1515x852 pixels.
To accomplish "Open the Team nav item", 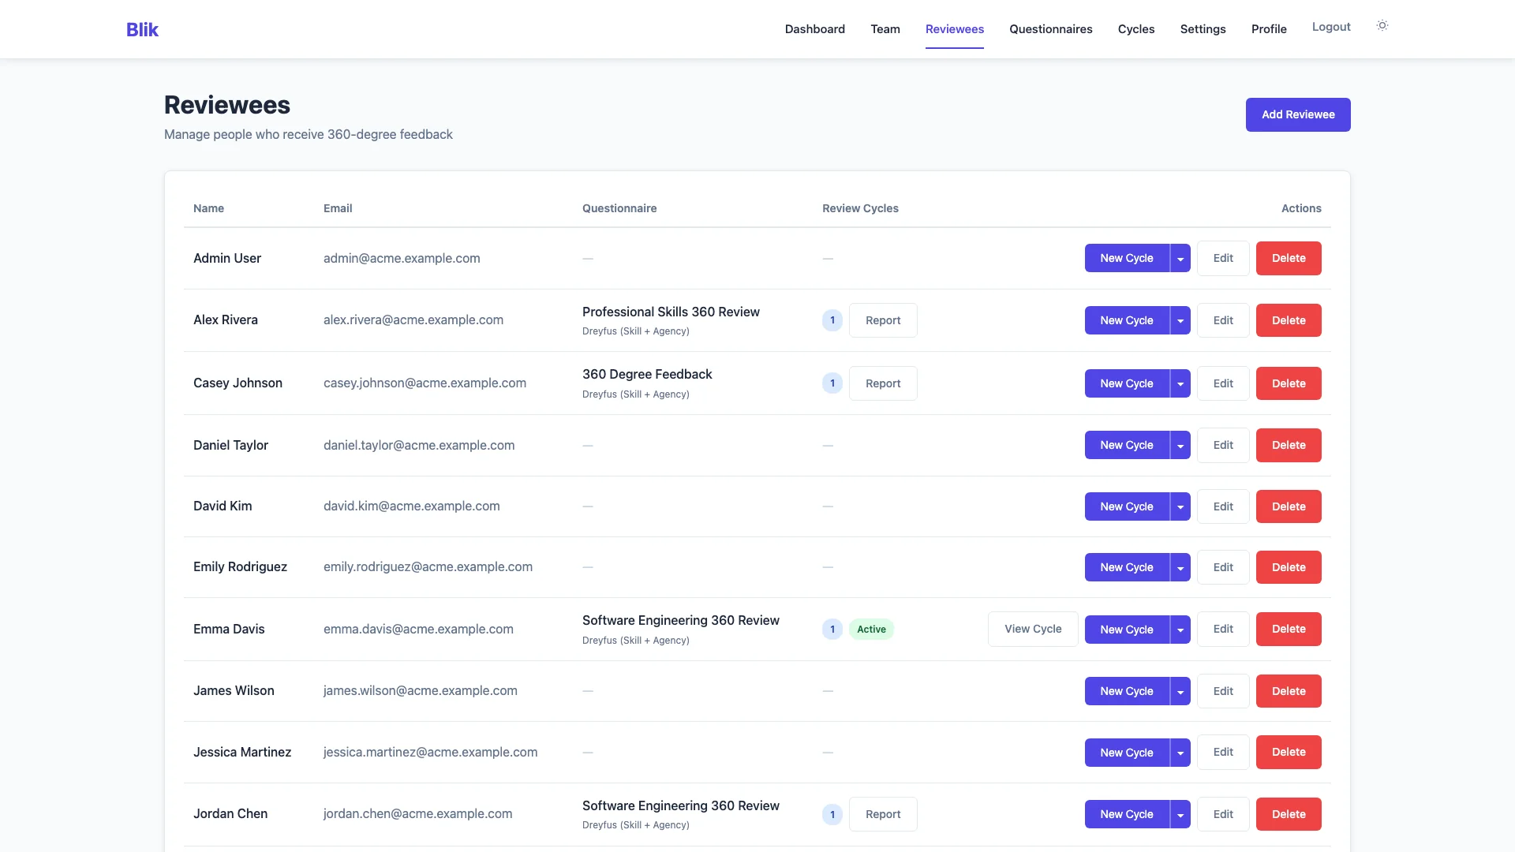I will coord(885,29).
